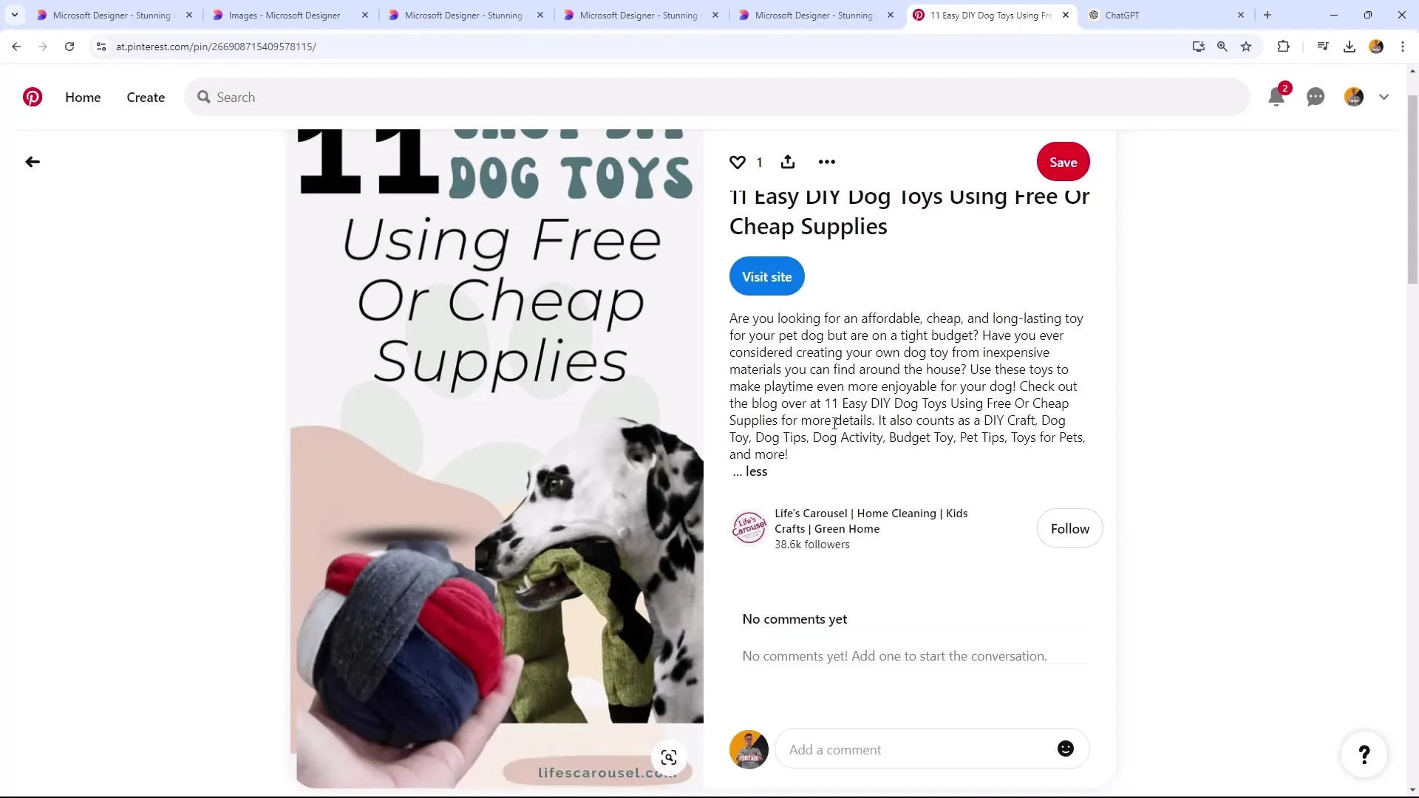Click the pin thumbnail image
Image resolution: width=1419 pixels, height=798 pixels.
pyautogui.click(x=499, y=458)
